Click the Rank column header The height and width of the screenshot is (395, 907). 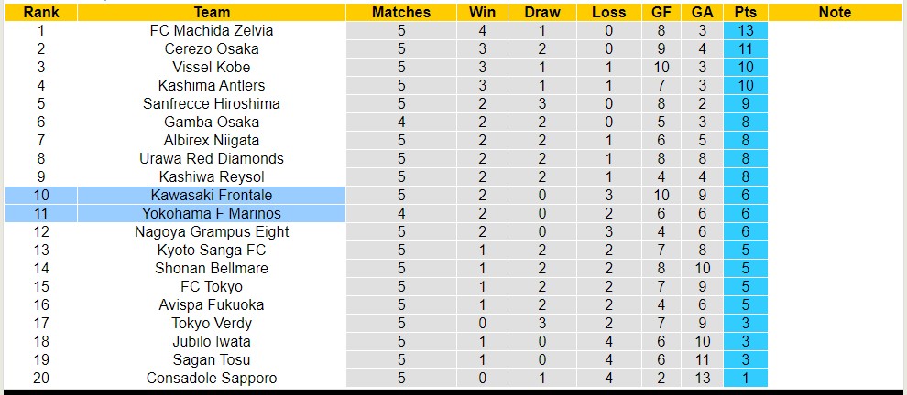pos(40,12)
